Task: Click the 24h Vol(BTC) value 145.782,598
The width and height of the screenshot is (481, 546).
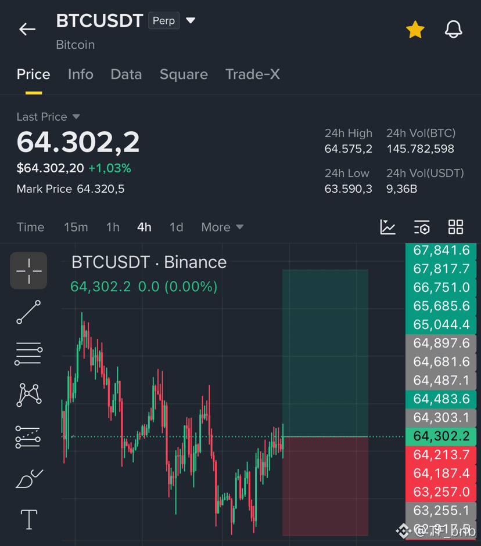Action: [x=421, y=149]
